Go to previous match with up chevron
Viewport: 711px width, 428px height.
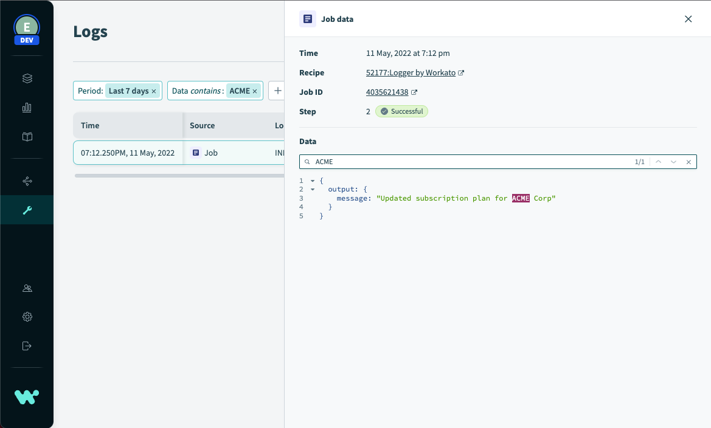[x=657, y=162]
